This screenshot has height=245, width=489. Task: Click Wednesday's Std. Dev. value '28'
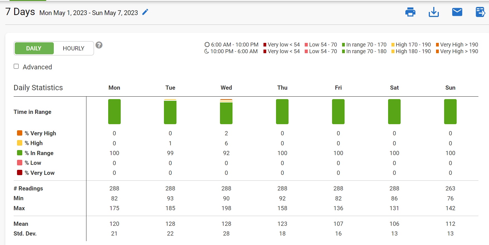(x=226, y=234)
